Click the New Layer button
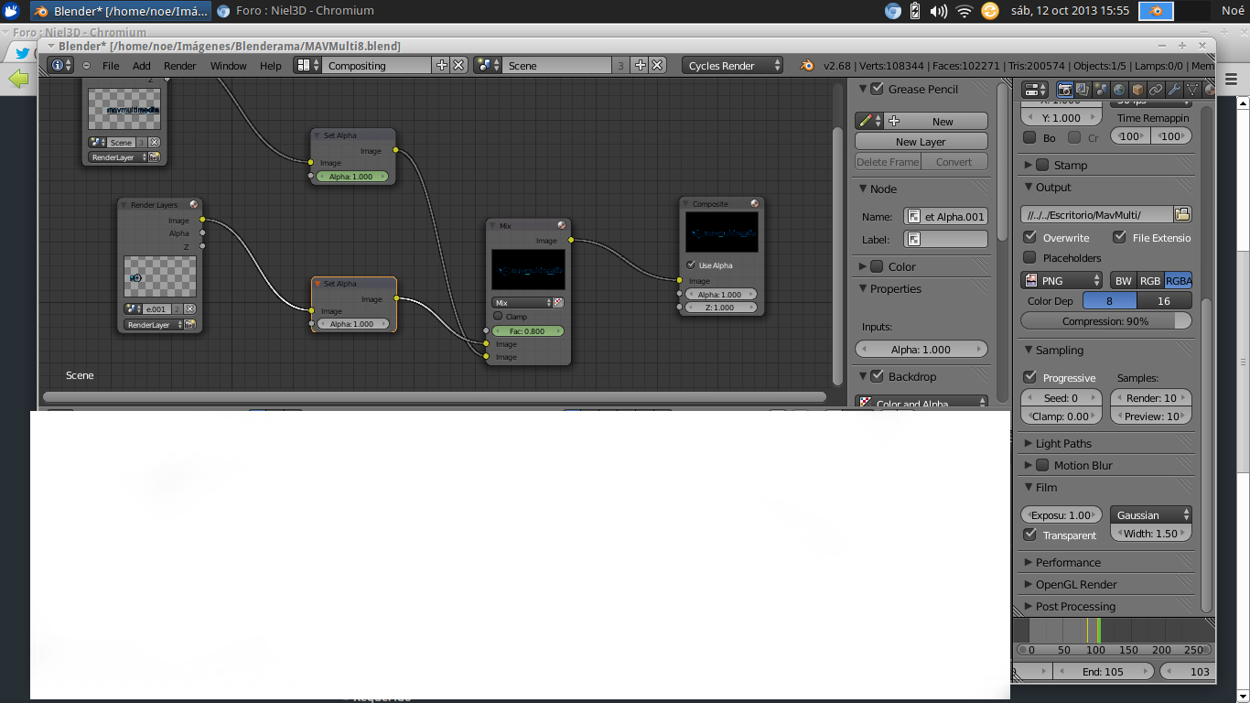Screen dimensions: 1250x703 [x=921, y=142]
